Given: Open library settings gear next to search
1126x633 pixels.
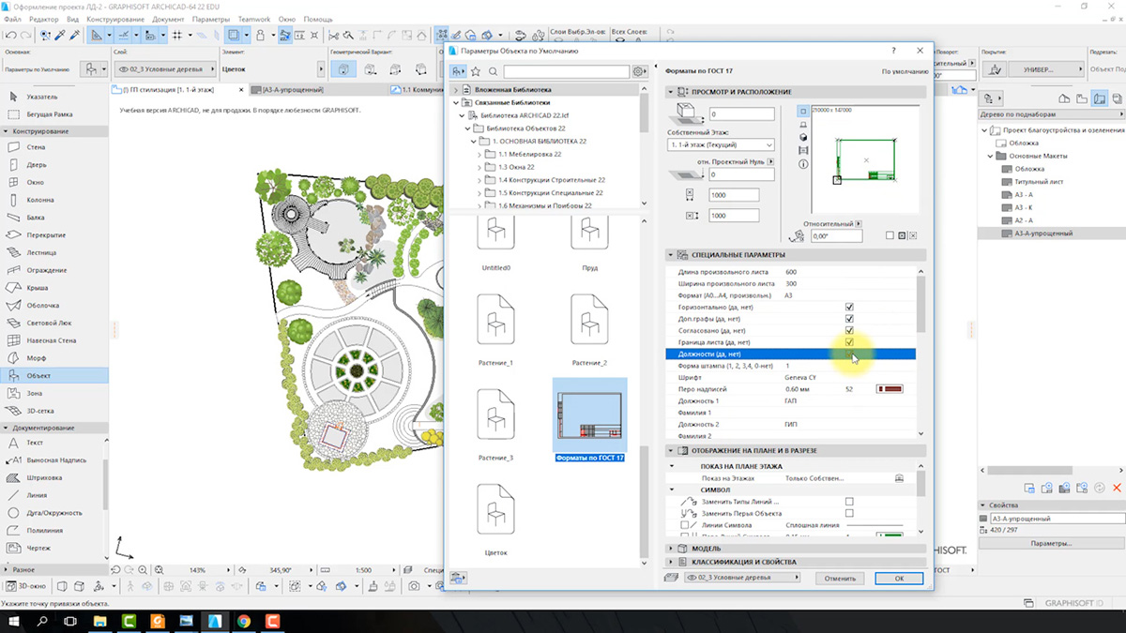Looking at the screenshot, I should (x=639, y=71).
